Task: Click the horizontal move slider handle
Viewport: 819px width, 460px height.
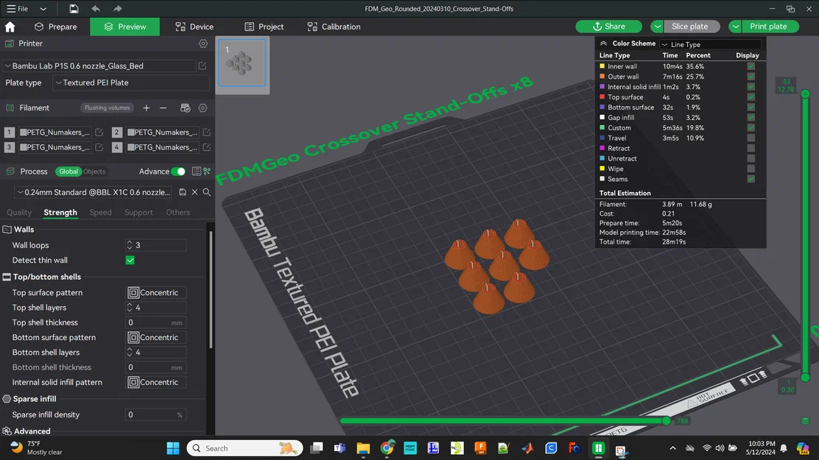Action: 666,421
